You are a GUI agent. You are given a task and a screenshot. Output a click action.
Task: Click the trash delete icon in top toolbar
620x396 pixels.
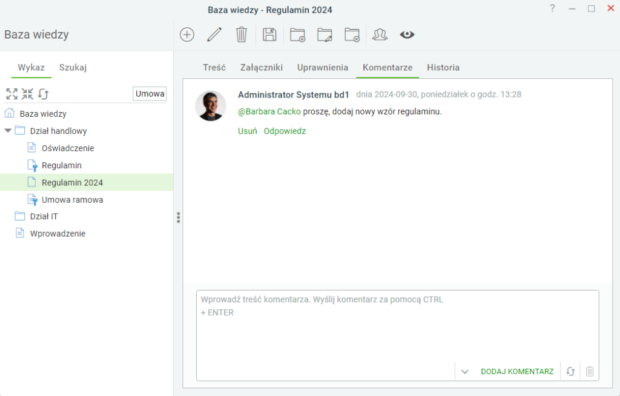pyautogui.click(x=242, y=35)
